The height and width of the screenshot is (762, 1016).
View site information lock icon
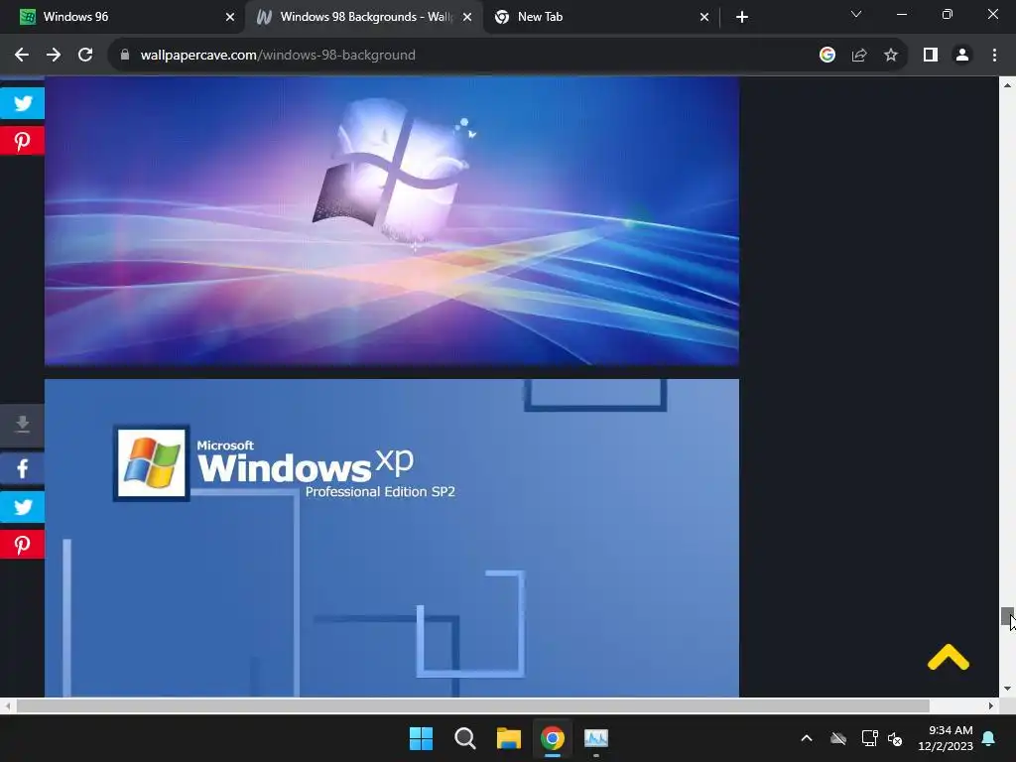[x=125, y=56]
